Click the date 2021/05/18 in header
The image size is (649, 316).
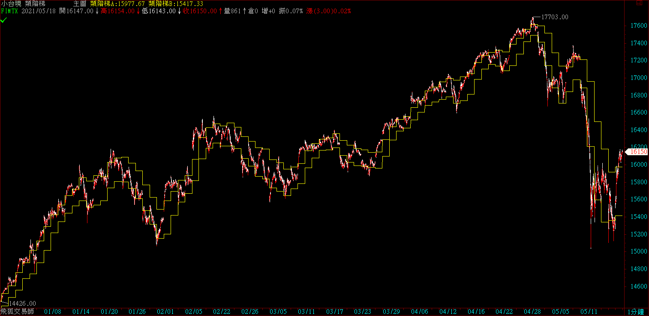tap(39, 11)
